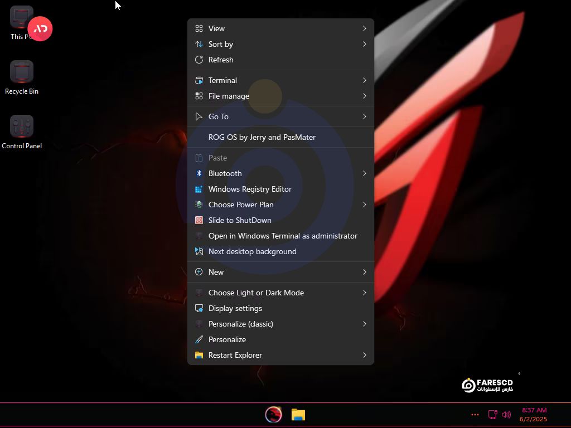571x428 pixels.
Task: Click the Restart Explorer folder icon
Action: [x=199, y=355]
